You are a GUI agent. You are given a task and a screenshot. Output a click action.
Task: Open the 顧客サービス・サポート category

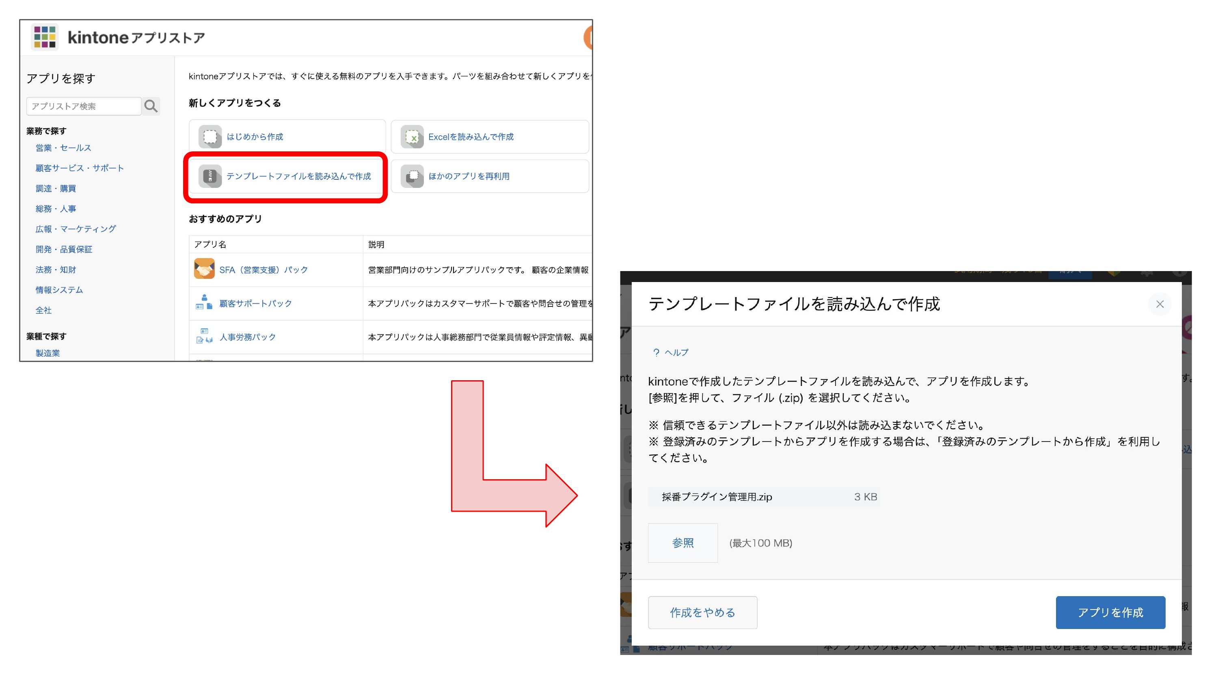point(80,168)
